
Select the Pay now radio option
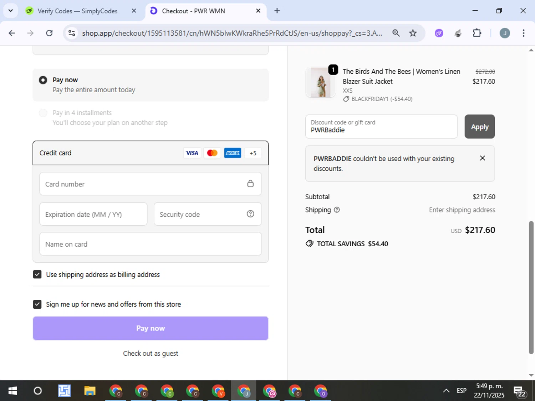coord(43,80)
